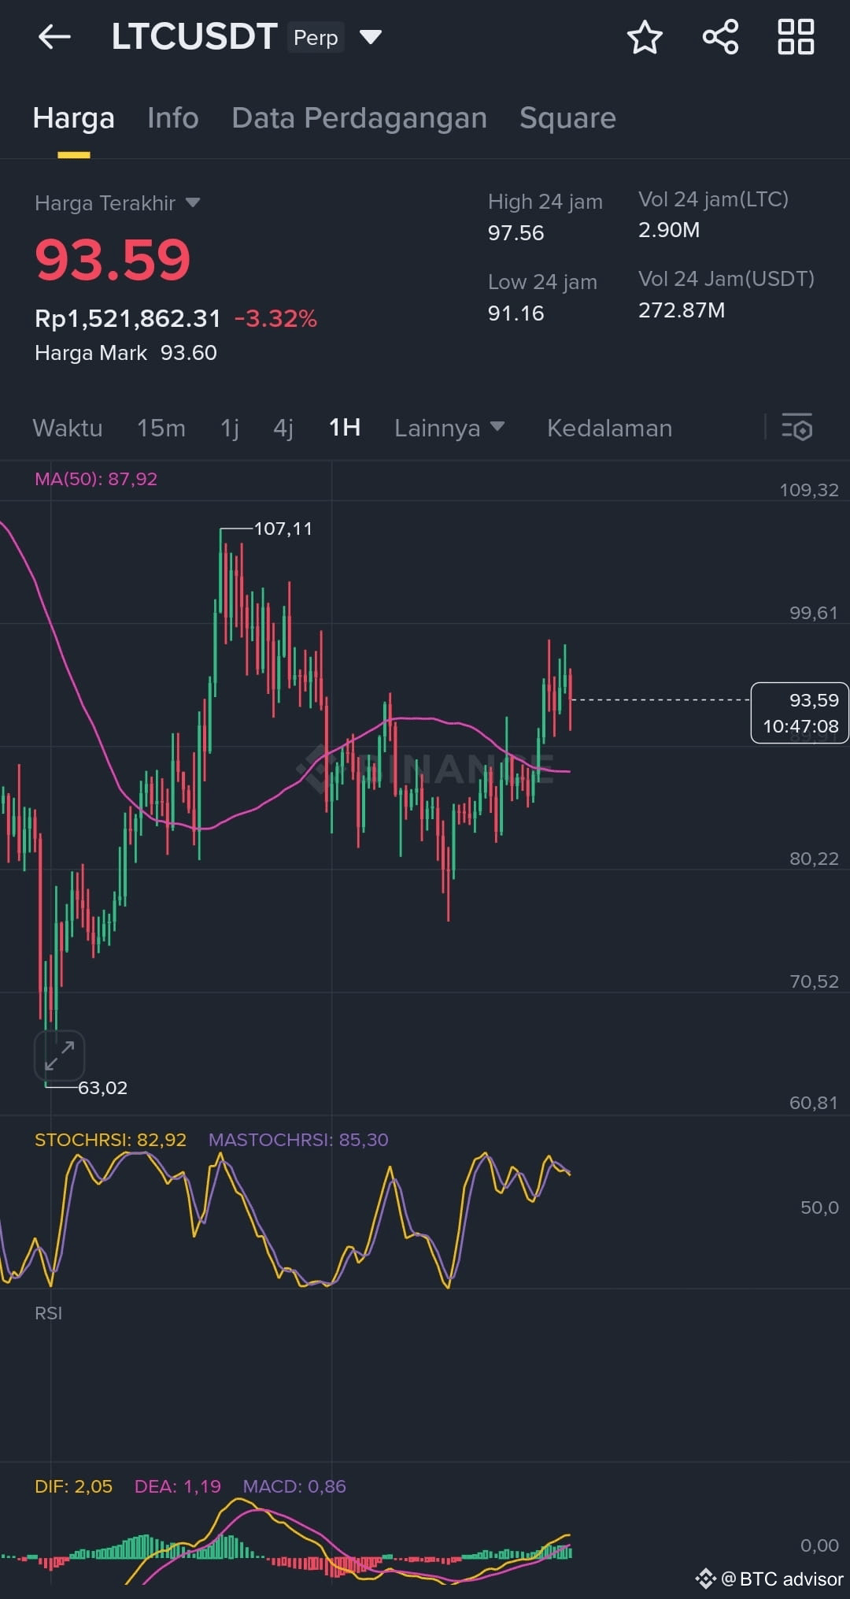Tap the -3.32% change value
Viewport: 850px width, 1599px height.
click(x=276, y=318)
